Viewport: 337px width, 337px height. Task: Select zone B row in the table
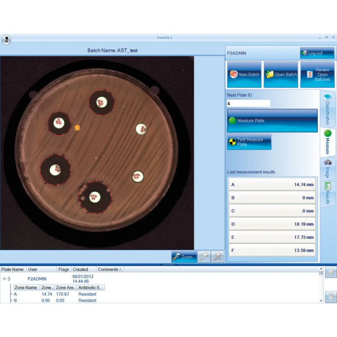pyautogui.click(x=55, y=300)
